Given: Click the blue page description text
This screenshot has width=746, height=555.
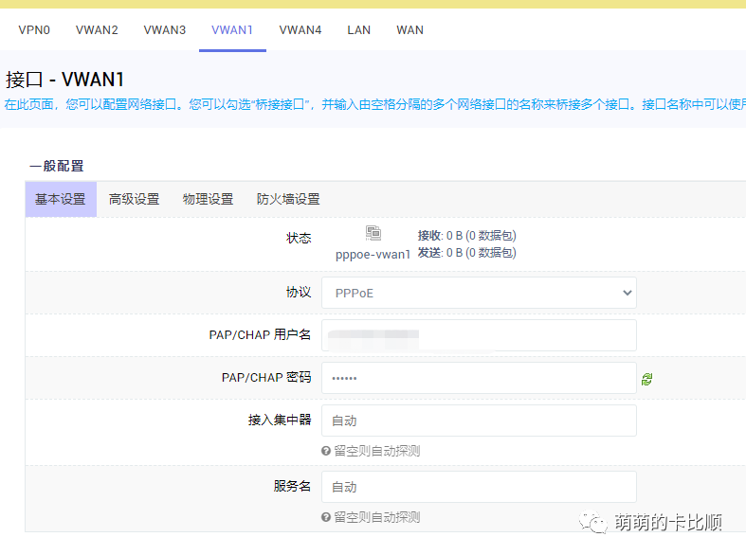Looking at the screenshot, I should click(375, 104).
